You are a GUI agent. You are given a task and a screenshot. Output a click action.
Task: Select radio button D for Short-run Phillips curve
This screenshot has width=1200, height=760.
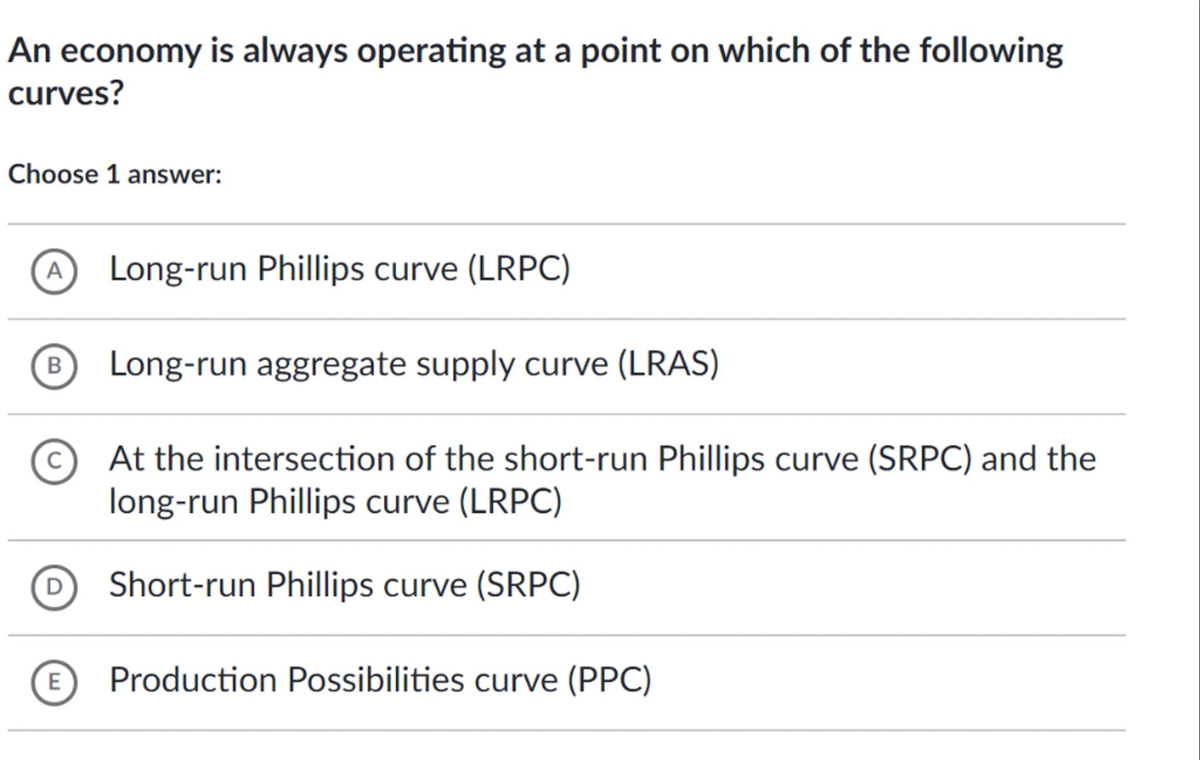[x=54, y=587]
